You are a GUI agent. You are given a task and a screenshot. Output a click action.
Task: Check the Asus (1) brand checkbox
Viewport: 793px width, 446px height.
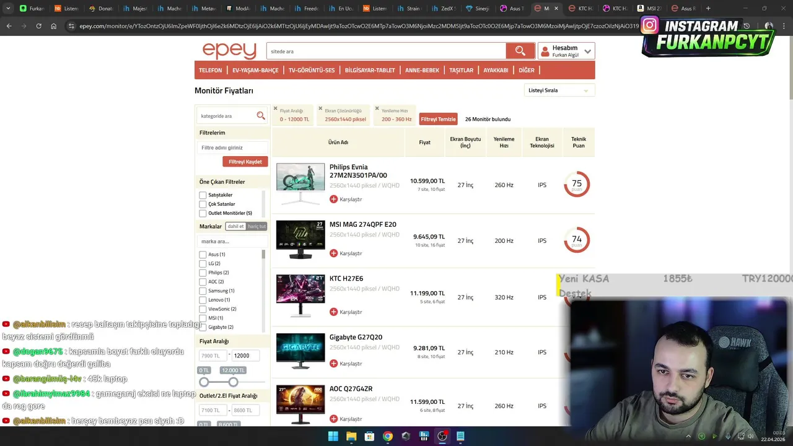203,255
